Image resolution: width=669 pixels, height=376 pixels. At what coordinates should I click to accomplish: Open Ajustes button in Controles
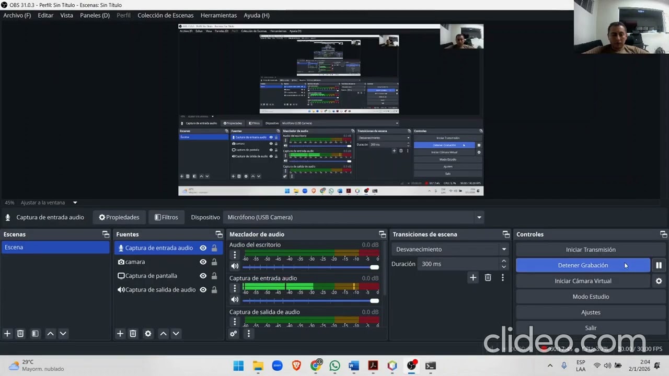tap(591, 312)
